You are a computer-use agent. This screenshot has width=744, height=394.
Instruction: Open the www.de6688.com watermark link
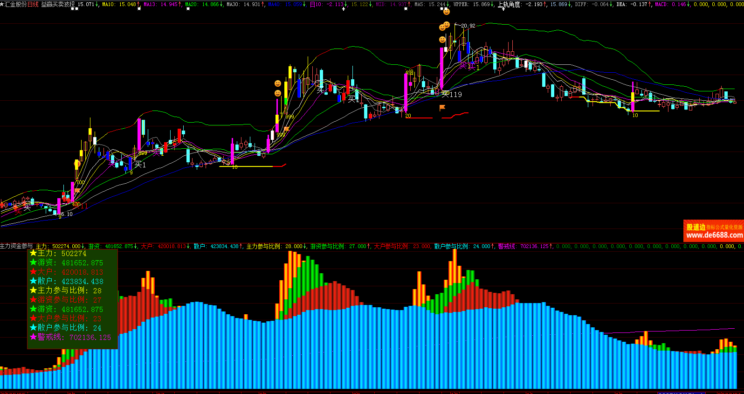click(x=714, y=235)
